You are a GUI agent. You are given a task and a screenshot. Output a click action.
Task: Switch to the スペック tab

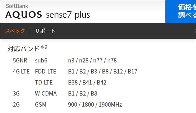click(15, 31)
